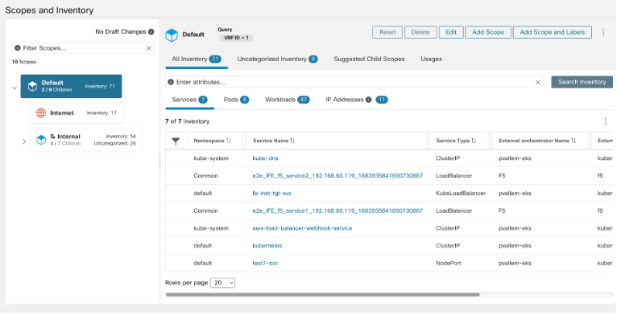The width and height of the screenshot is (617, 315).
Task: Click the info icon beside No Draft Changes
Action: tap(151, 32)
